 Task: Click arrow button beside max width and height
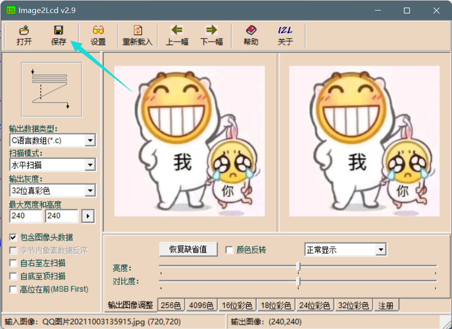click(88, 216)
